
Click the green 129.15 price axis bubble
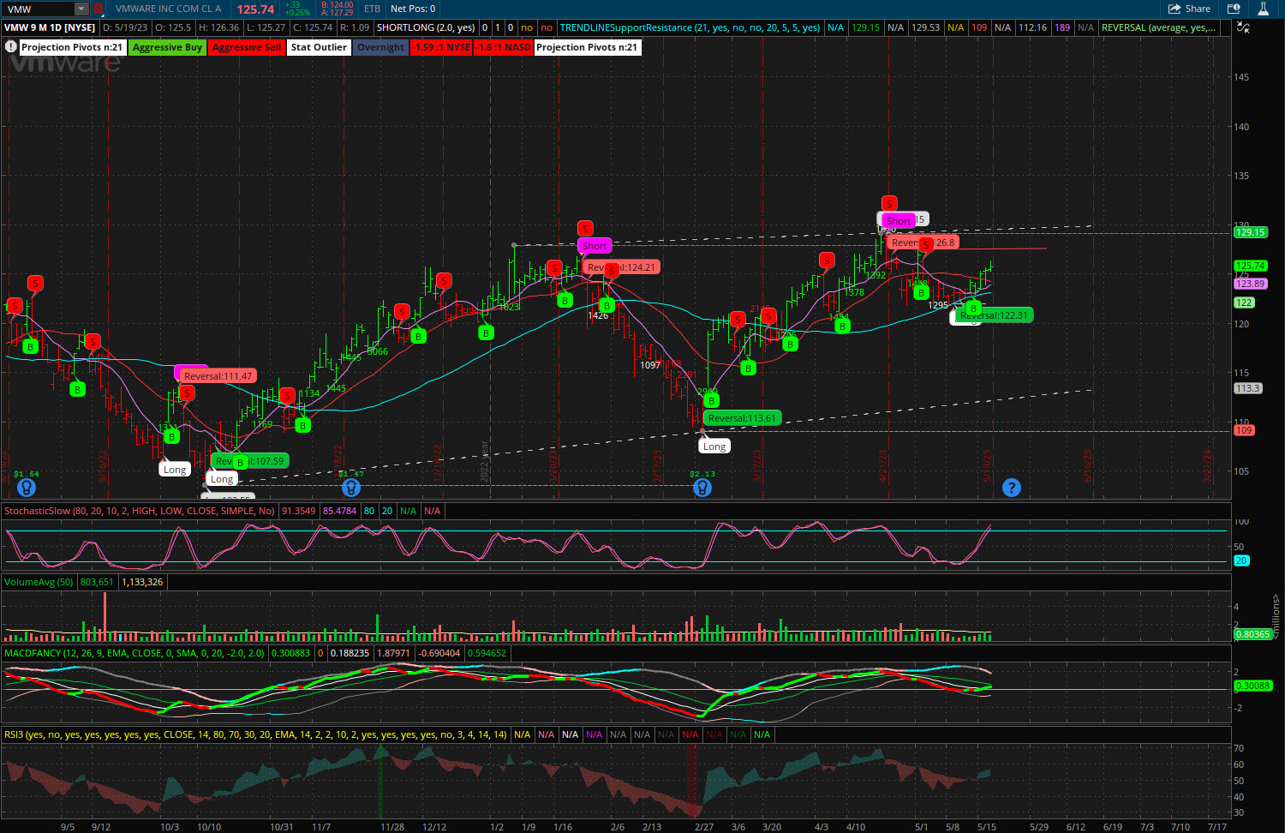(1250, 232)
